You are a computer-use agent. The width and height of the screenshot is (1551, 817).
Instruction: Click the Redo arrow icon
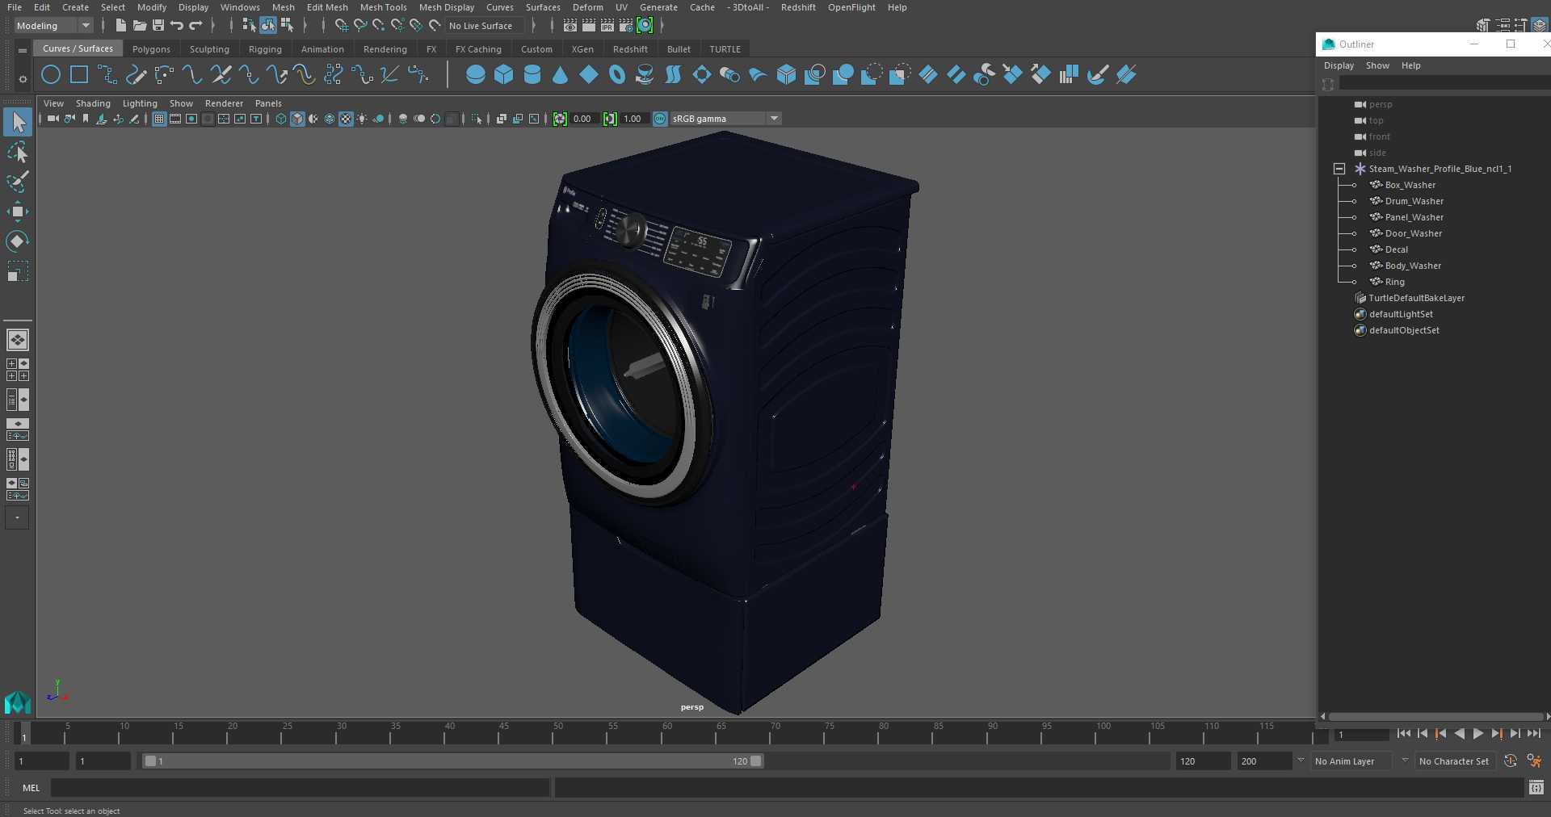pyautogui.click(x=195, y=26)
